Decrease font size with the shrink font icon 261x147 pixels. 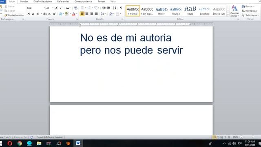(61, 8)
